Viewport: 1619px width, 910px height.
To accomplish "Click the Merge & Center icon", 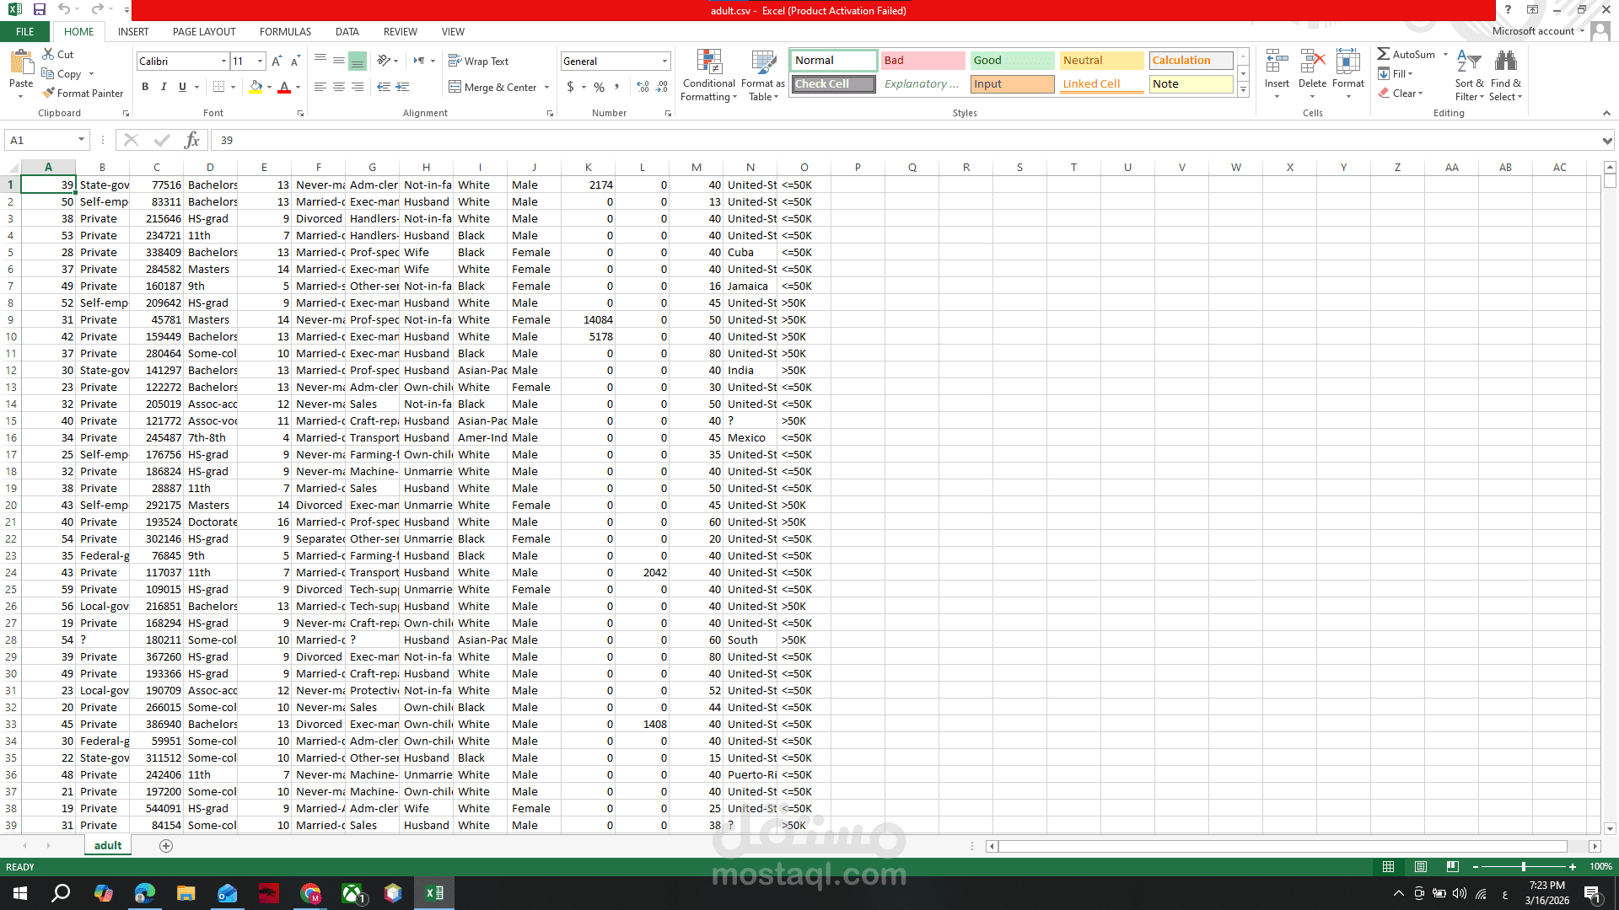I will click(x=455, y=87).
